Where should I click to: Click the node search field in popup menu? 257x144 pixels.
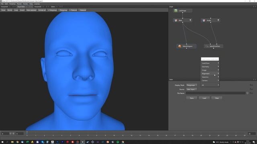click(210, 59)
